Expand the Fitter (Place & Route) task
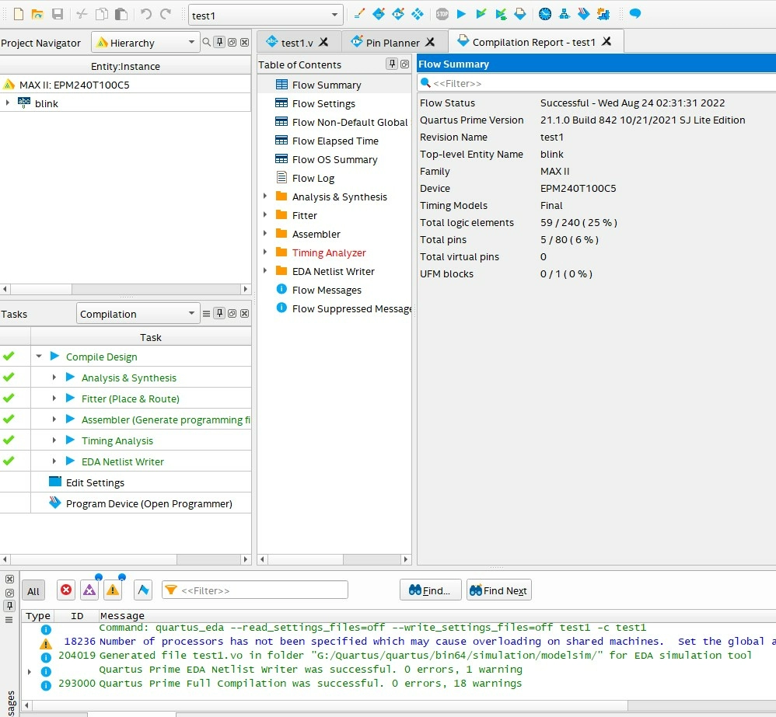 pos(54,398)
